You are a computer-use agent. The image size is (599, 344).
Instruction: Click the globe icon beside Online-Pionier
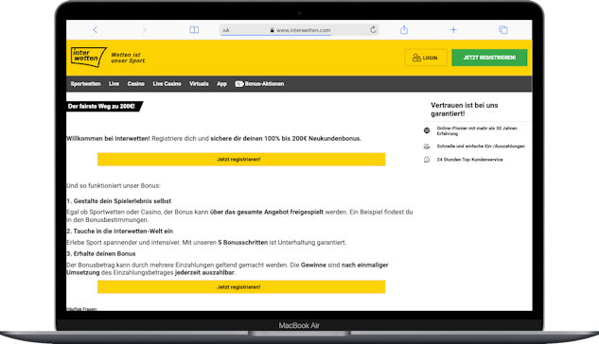[427, 130]
